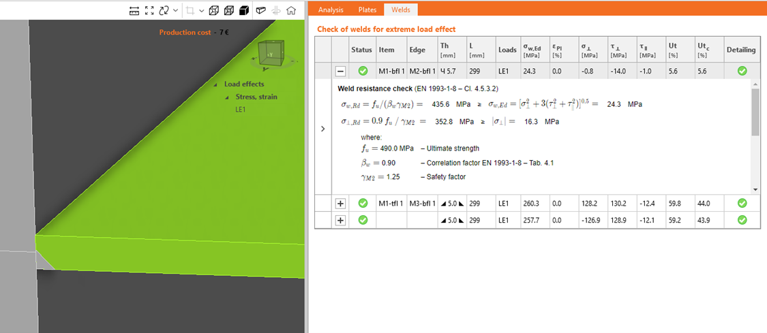This screenshot has width=767, height=333.
Task: Expand the last weld row details
Action: coord(341,220)
